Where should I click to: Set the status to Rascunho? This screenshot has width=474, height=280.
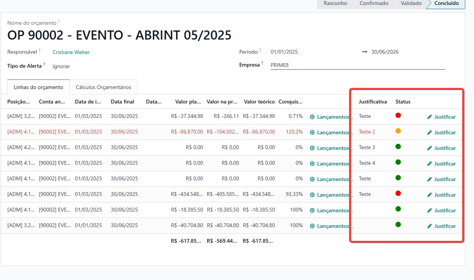pyautogui.click(x=335, y=3)
